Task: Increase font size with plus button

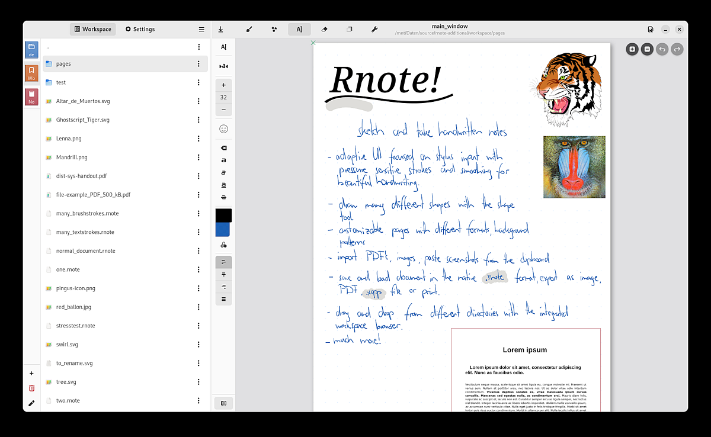Action: [x=223, y=85]
